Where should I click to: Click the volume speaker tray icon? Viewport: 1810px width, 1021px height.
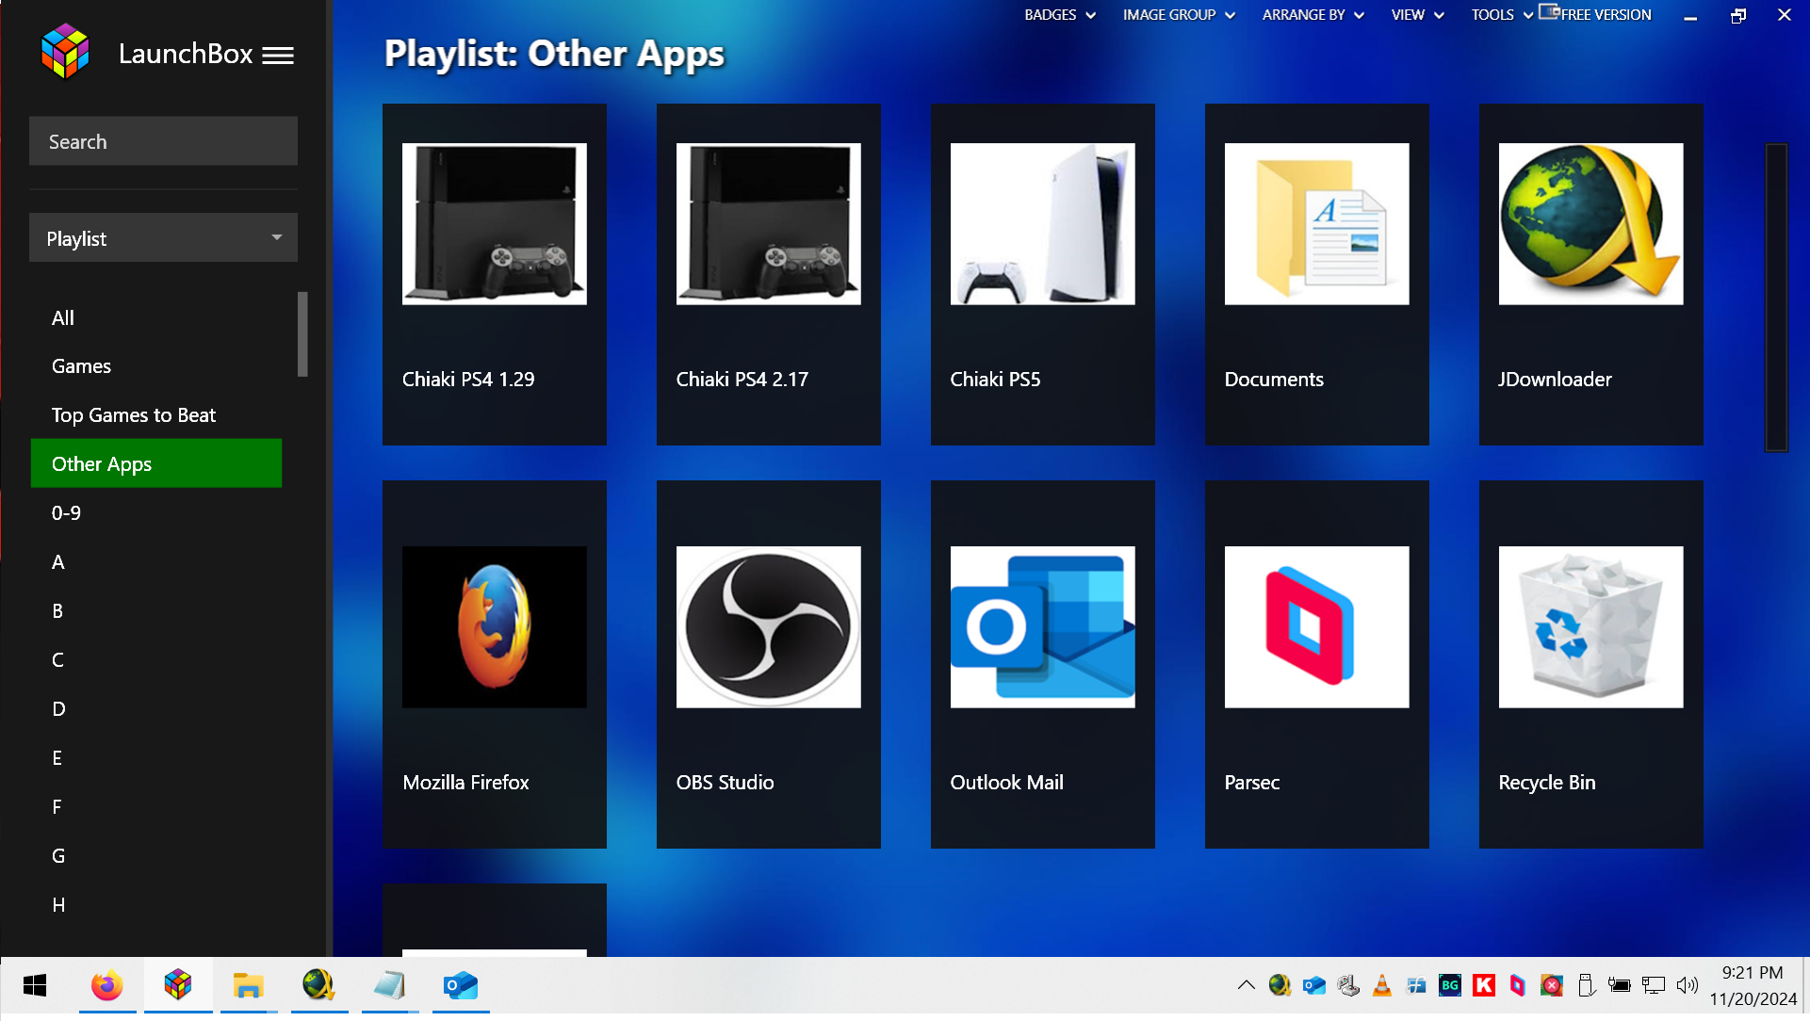click(x=1687, y=985)
